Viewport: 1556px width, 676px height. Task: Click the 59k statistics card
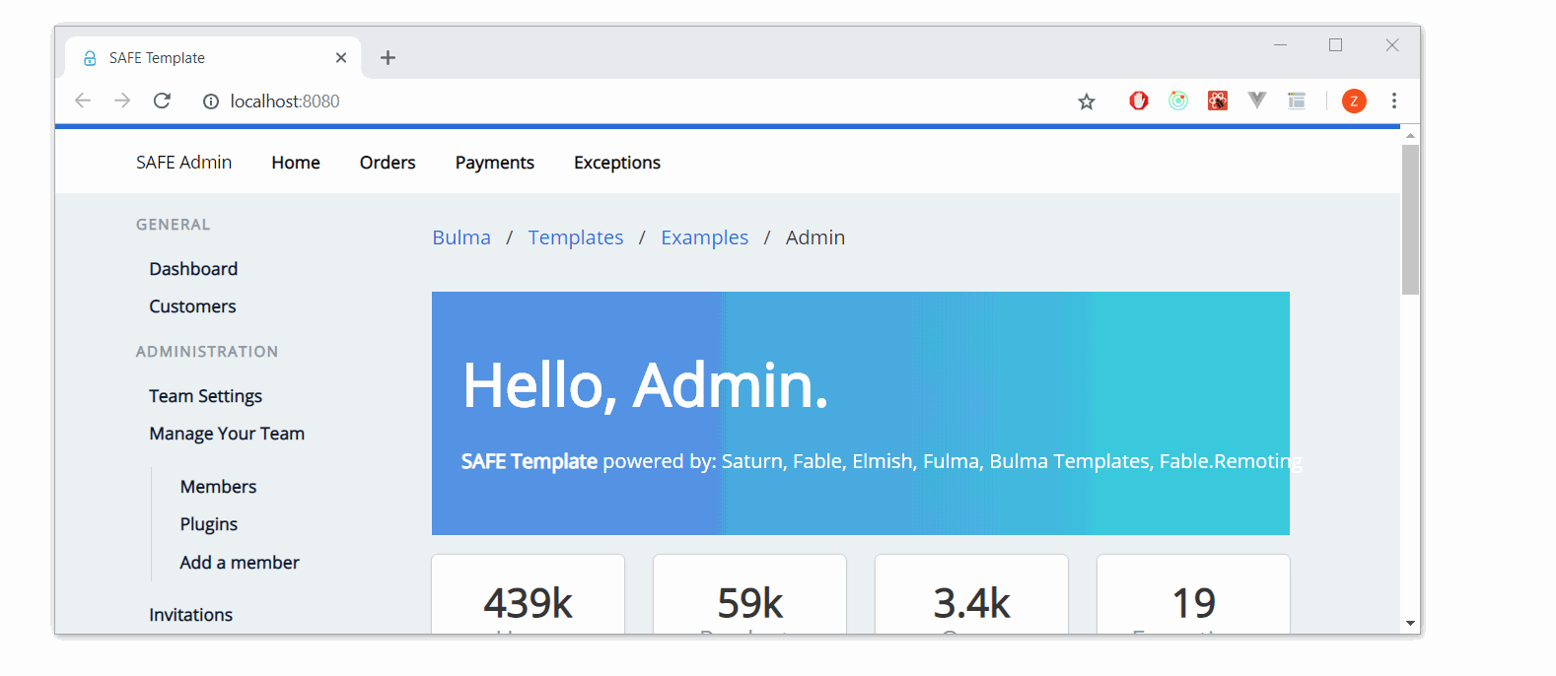click(750, 594)
